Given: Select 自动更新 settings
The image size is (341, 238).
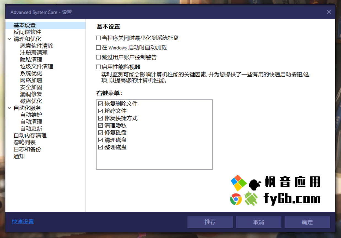Looking at the screenshot, I should coord(31,129).
